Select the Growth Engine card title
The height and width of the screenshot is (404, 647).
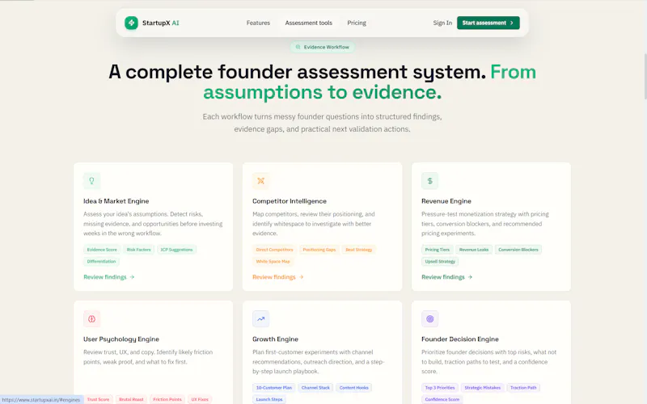tap(275, 339)
